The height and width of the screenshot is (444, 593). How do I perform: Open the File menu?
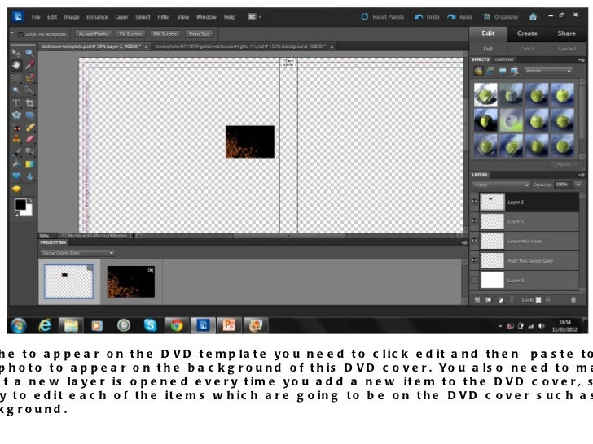pos(36,17)
